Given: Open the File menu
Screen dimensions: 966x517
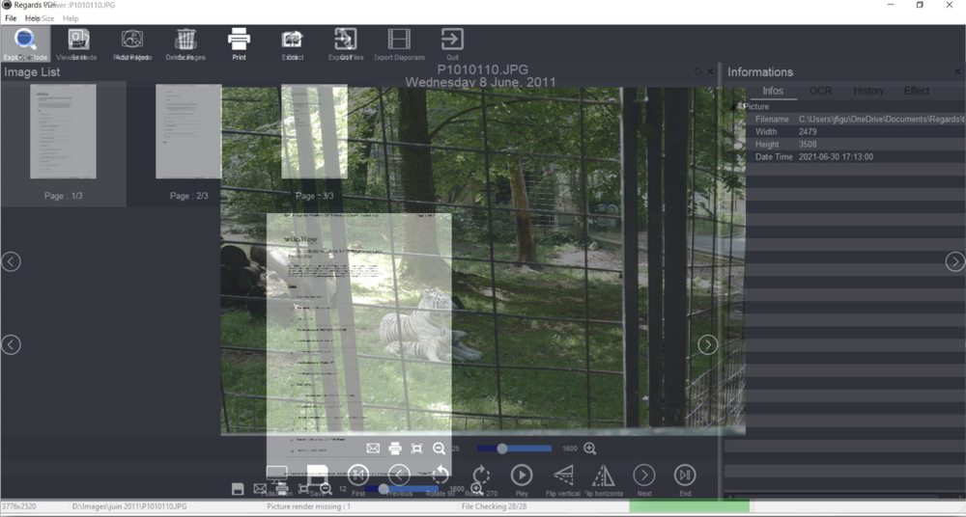Looking at the screenshot, I should [x=11, y=18].
